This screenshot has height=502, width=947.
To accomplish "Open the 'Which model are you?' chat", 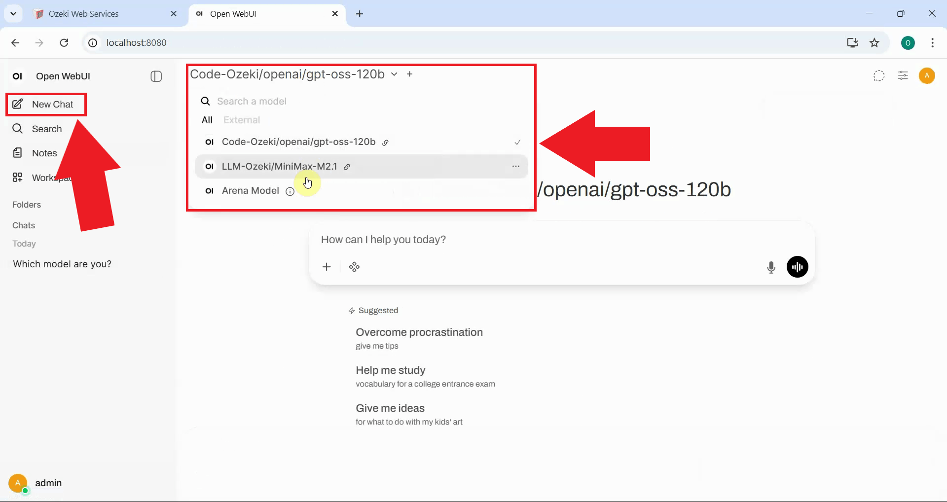I will click(62, 264).
